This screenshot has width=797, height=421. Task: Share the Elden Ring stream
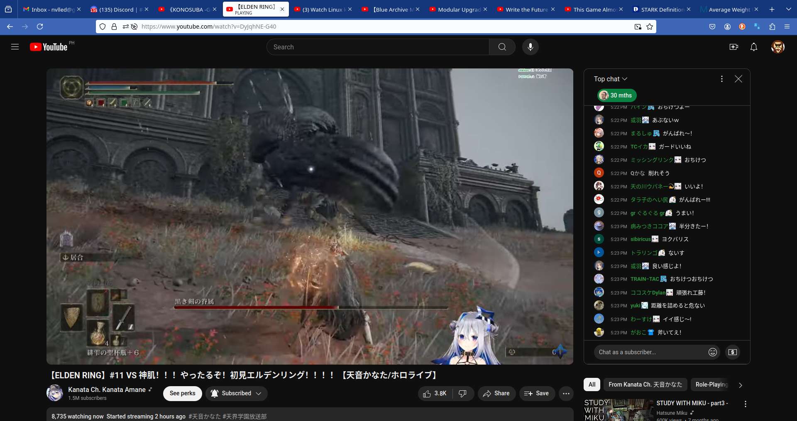(496, 394)
